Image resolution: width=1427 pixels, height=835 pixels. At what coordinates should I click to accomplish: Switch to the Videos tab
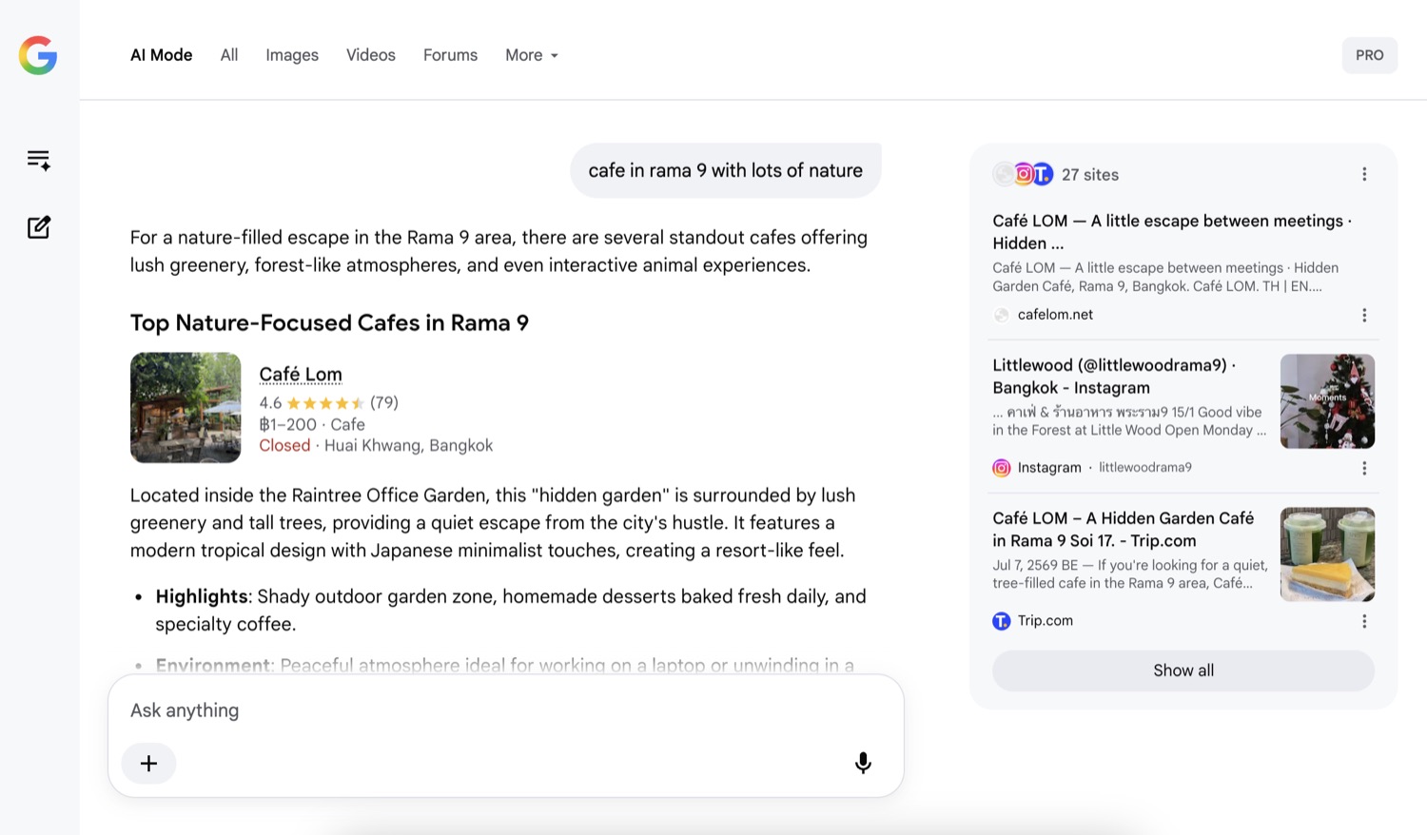click(371, 55)
